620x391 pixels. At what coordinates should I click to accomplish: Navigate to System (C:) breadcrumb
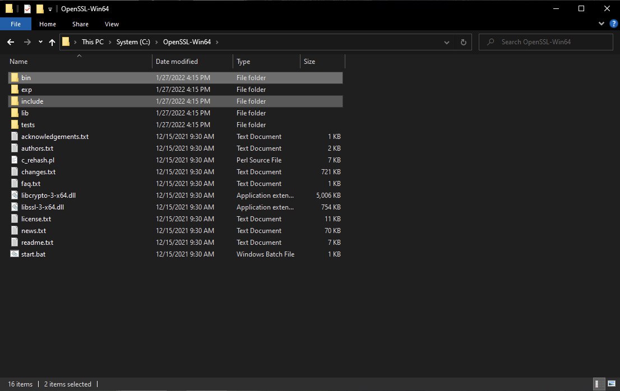[x=133, y=42]
